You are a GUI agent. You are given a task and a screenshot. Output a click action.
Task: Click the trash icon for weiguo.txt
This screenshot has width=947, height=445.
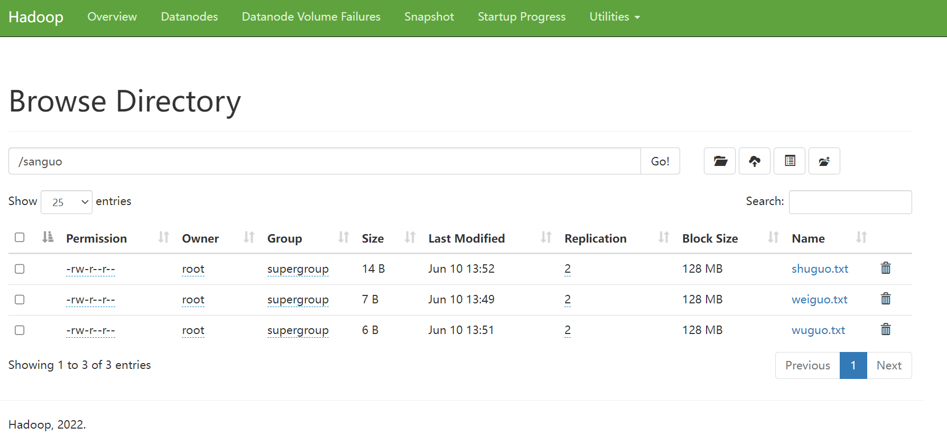pyautogui.click(x=886, y=299)
